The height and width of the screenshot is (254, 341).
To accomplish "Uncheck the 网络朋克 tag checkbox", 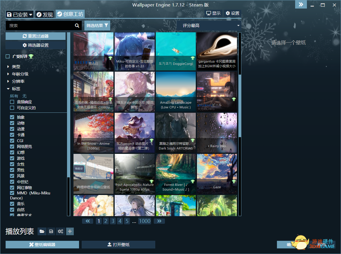I will click(x=12, y=147).
